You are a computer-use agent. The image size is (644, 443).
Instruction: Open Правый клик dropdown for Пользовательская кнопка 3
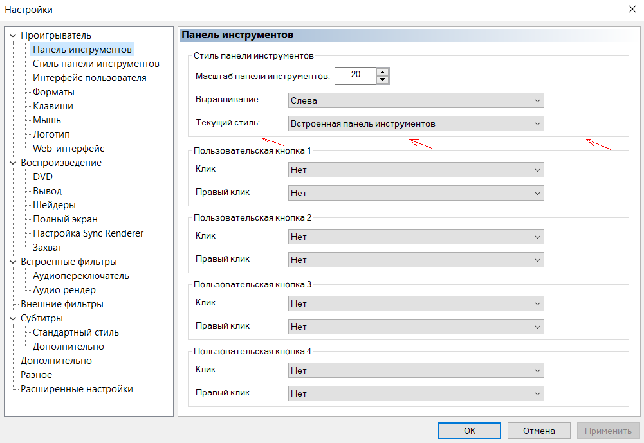click(416, 327)
